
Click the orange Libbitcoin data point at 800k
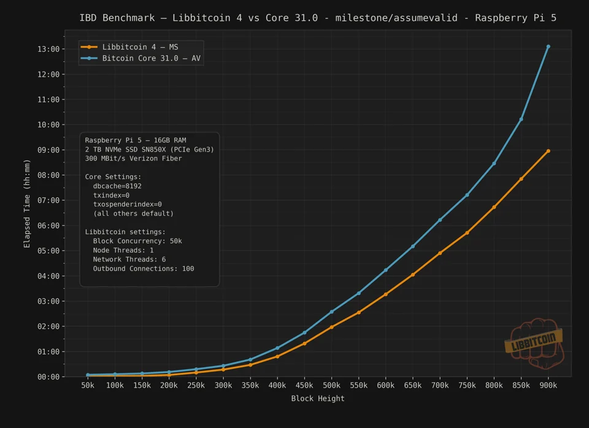point(494,207)
